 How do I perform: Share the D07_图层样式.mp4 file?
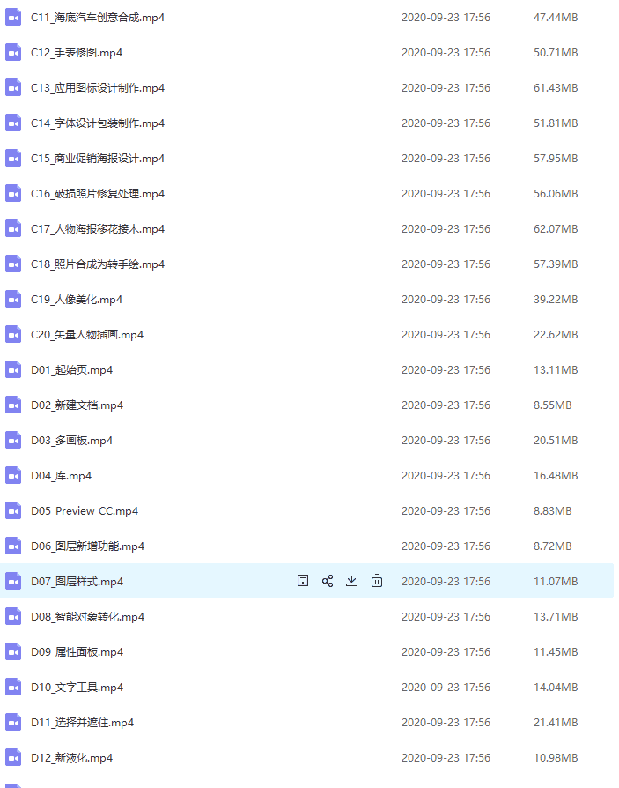(328, 581)
